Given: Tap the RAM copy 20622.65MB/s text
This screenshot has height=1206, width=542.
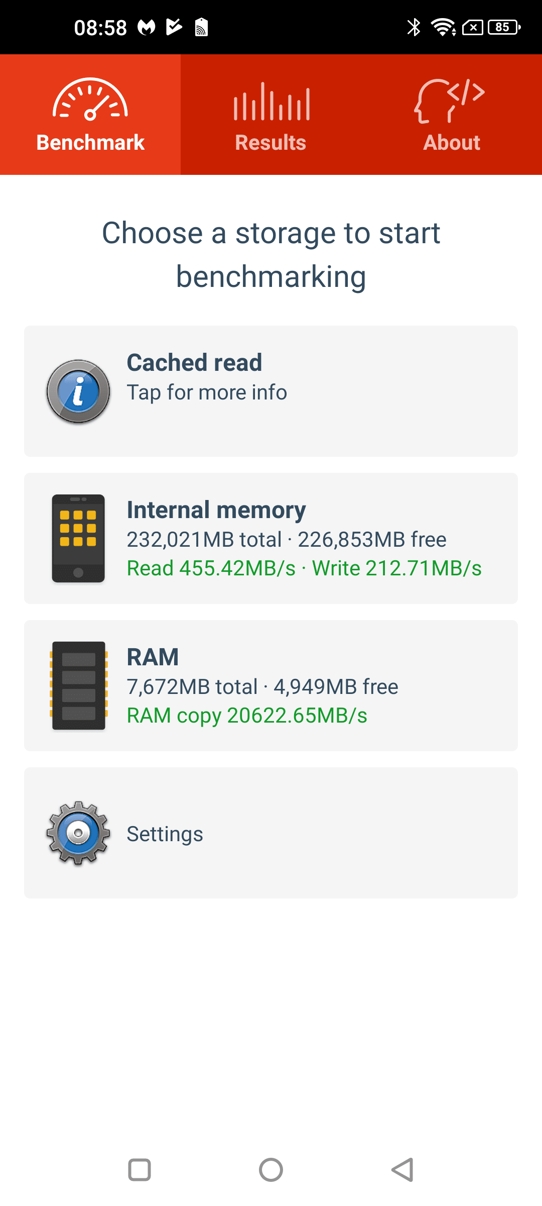Looking at the screenshot, I should click(x=247, y=716).
